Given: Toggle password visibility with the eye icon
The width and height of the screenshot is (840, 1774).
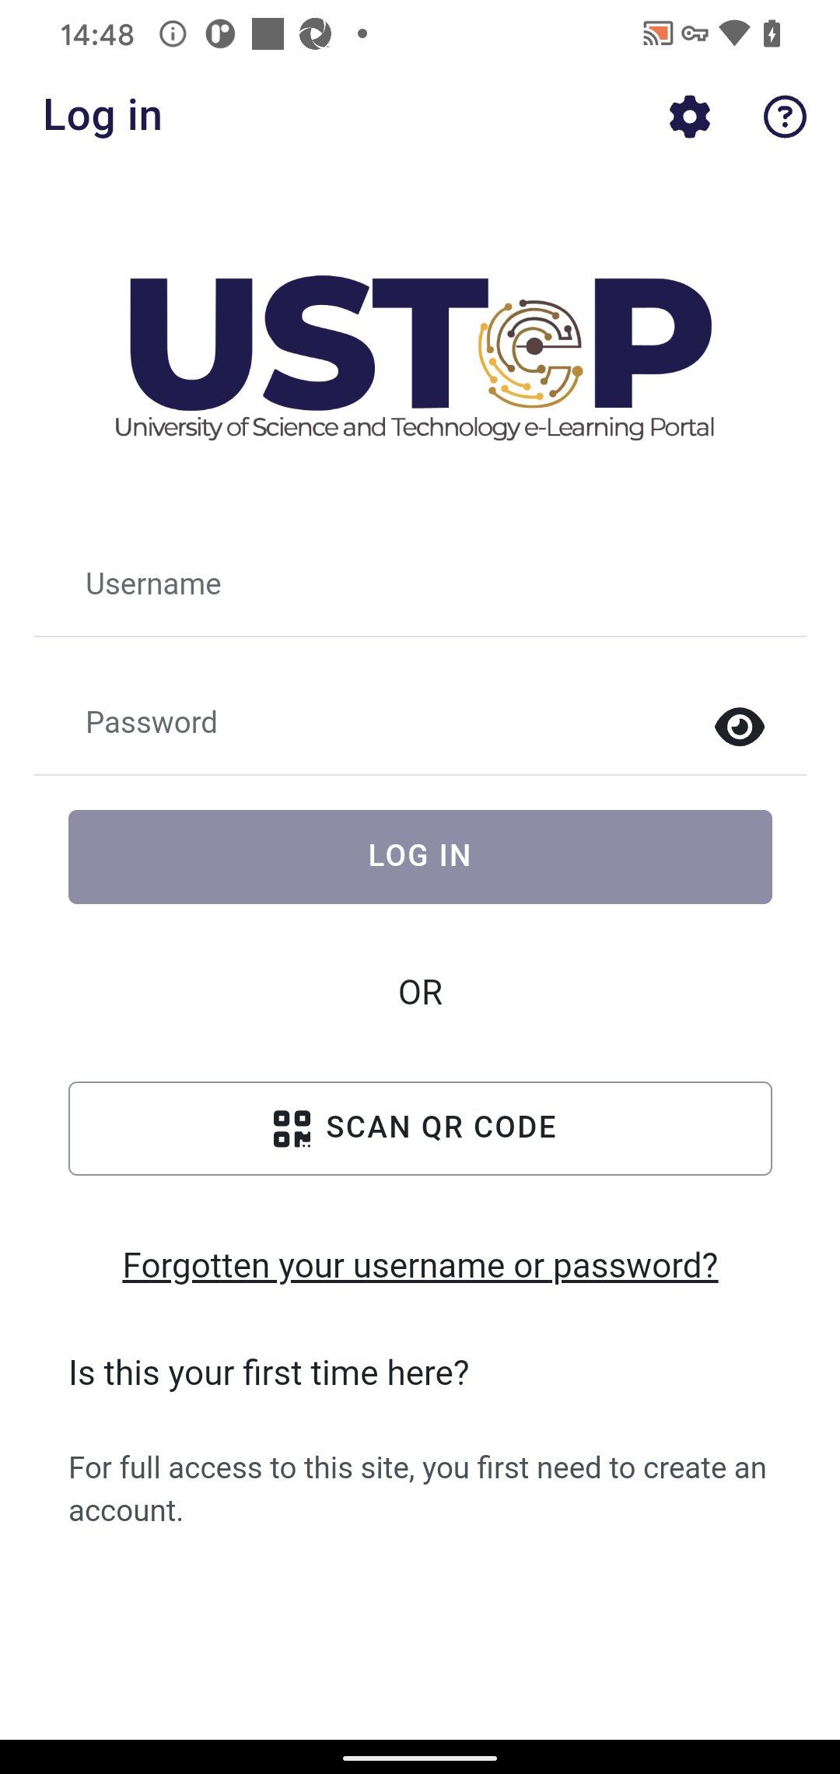Looking at the screenshot, I should [x=738, y=727].
